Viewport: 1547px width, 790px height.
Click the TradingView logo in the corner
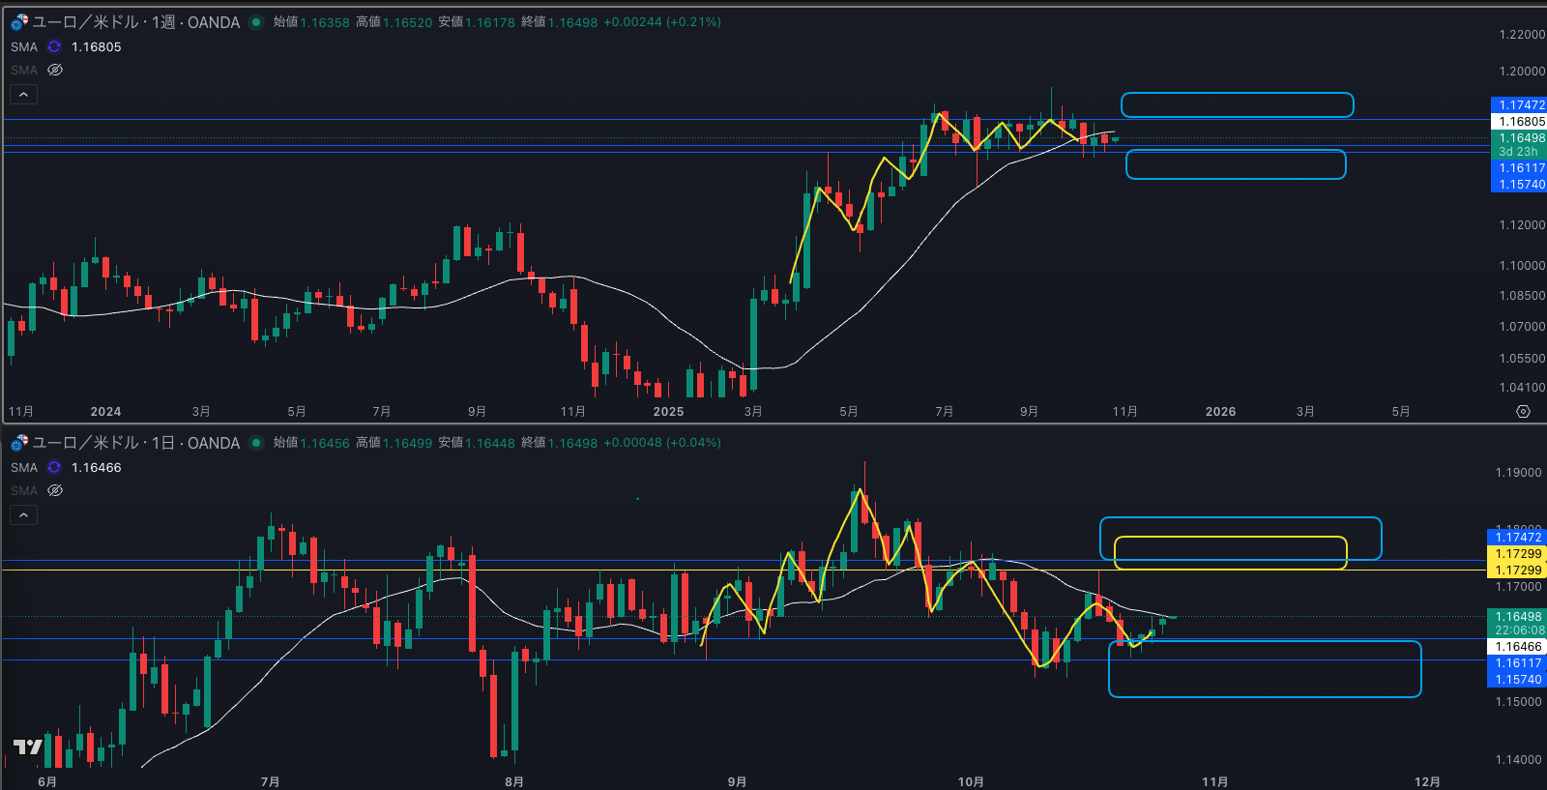point(28,746)
